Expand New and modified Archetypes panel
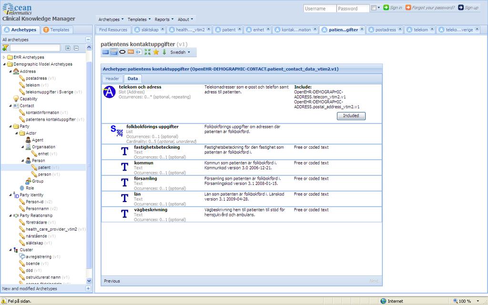This screenshot has height=305, width=488. click(88, 288)
